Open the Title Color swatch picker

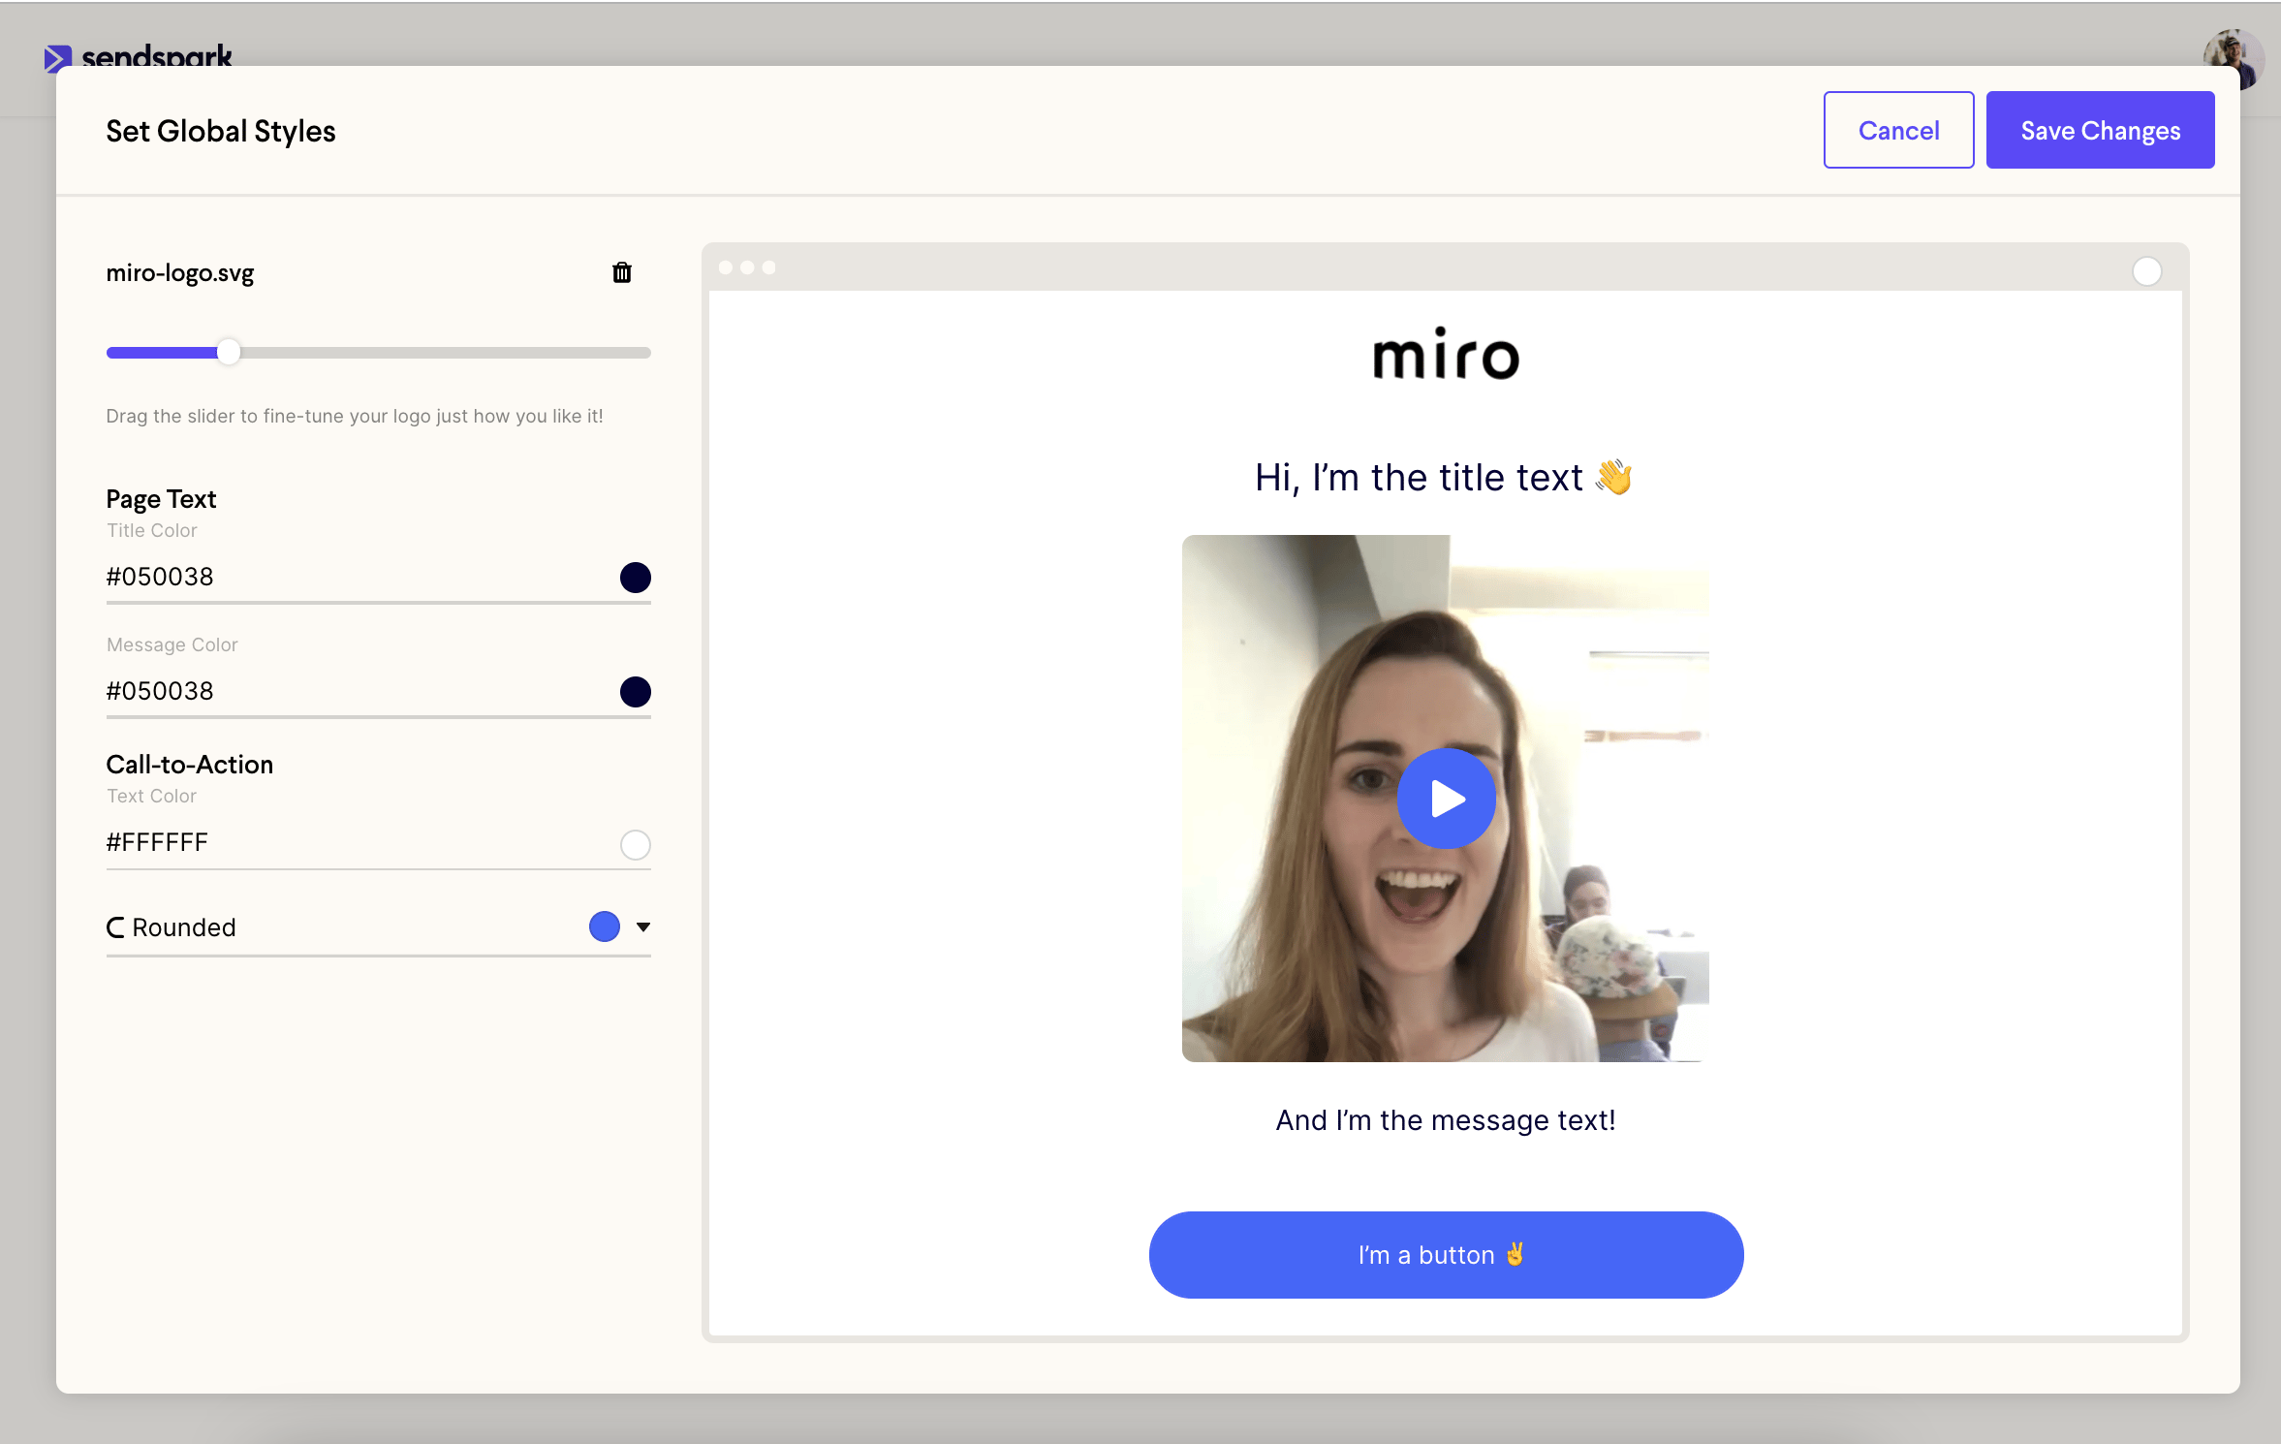[635, 578]
